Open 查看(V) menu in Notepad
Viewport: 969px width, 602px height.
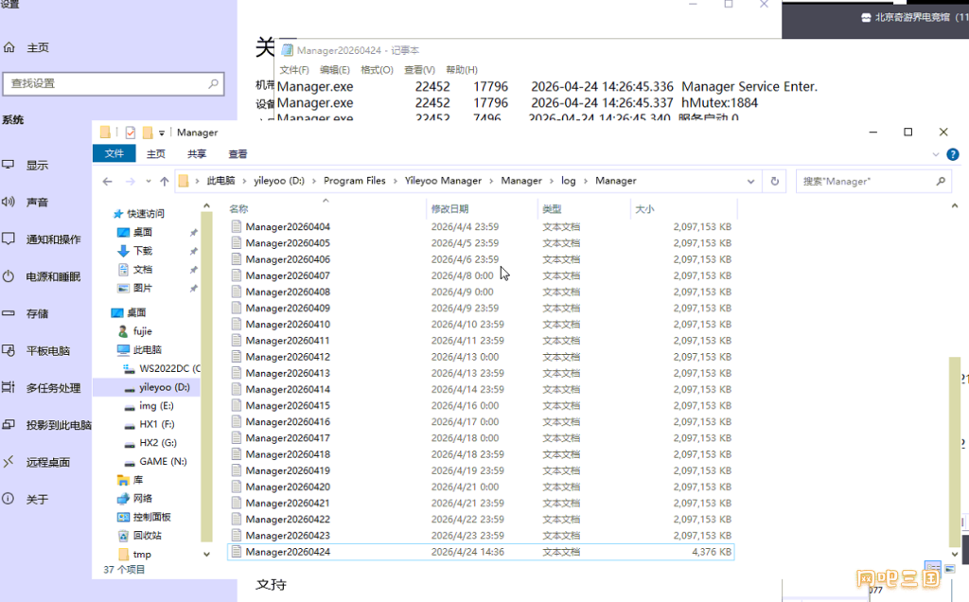coord(419,70)
